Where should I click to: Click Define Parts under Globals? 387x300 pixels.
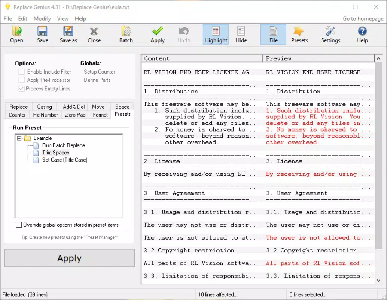pyautogui.click(x=97, y=80)
